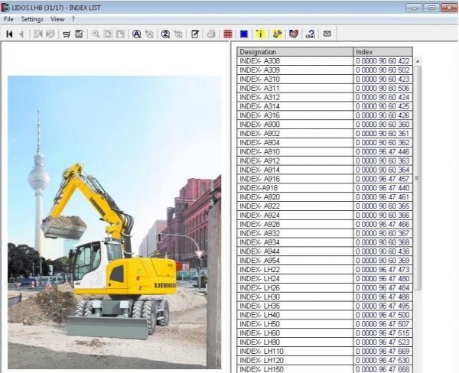Select row 'INDEX- LH110'

[x=324, y=351]
